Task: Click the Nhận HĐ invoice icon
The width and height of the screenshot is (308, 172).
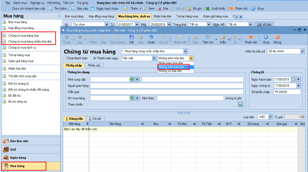Action: pyautogui.click(x=180, y=37)
